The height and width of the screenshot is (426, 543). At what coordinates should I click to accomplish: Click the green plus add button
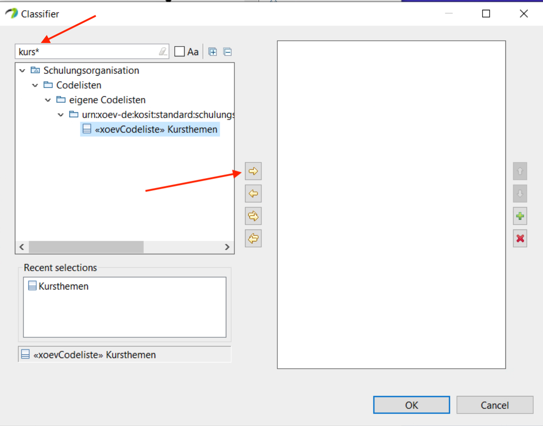coord(520,216)
